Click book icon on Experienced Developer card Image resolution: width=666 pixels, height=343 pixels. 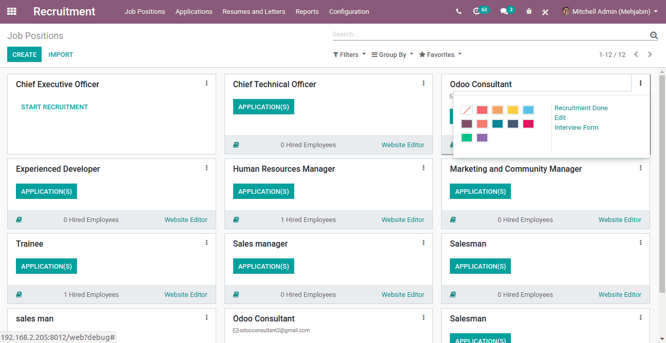[19, 220]
